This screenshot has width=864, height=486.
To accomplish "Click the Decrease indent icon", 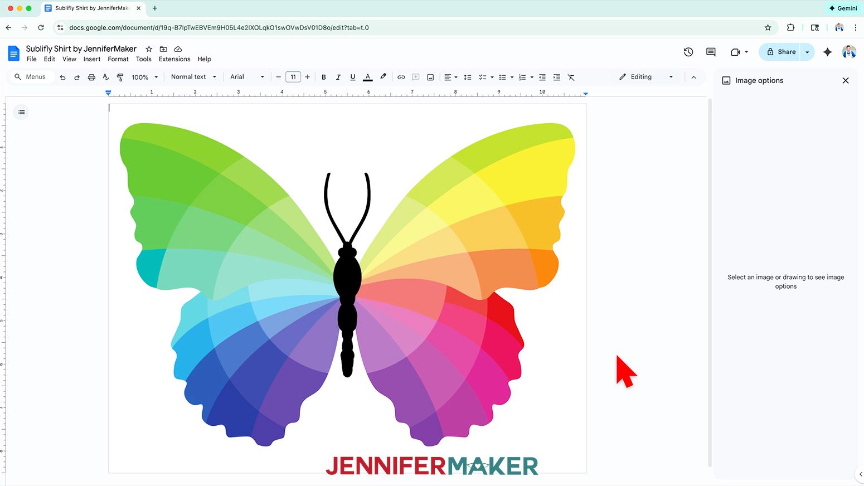I will pos(542,77).
